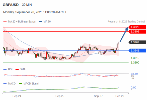Click the 0.00 MACD value label
Image resolution: width=147 pixels, height=100 pixels.
pos(133,87)
